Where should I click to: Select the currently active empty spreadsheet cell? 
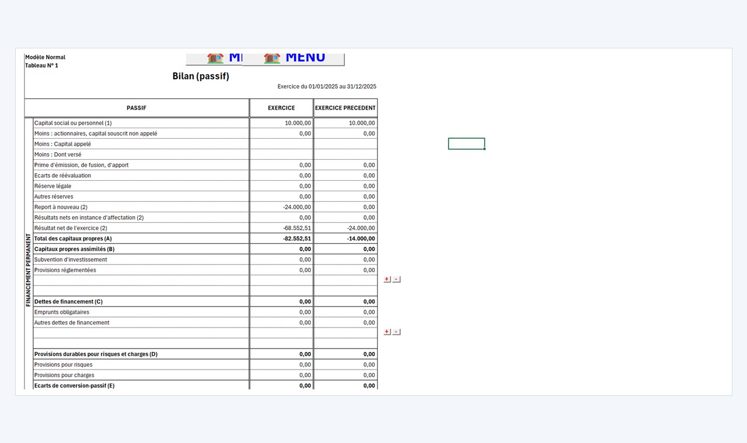[466, 143]
